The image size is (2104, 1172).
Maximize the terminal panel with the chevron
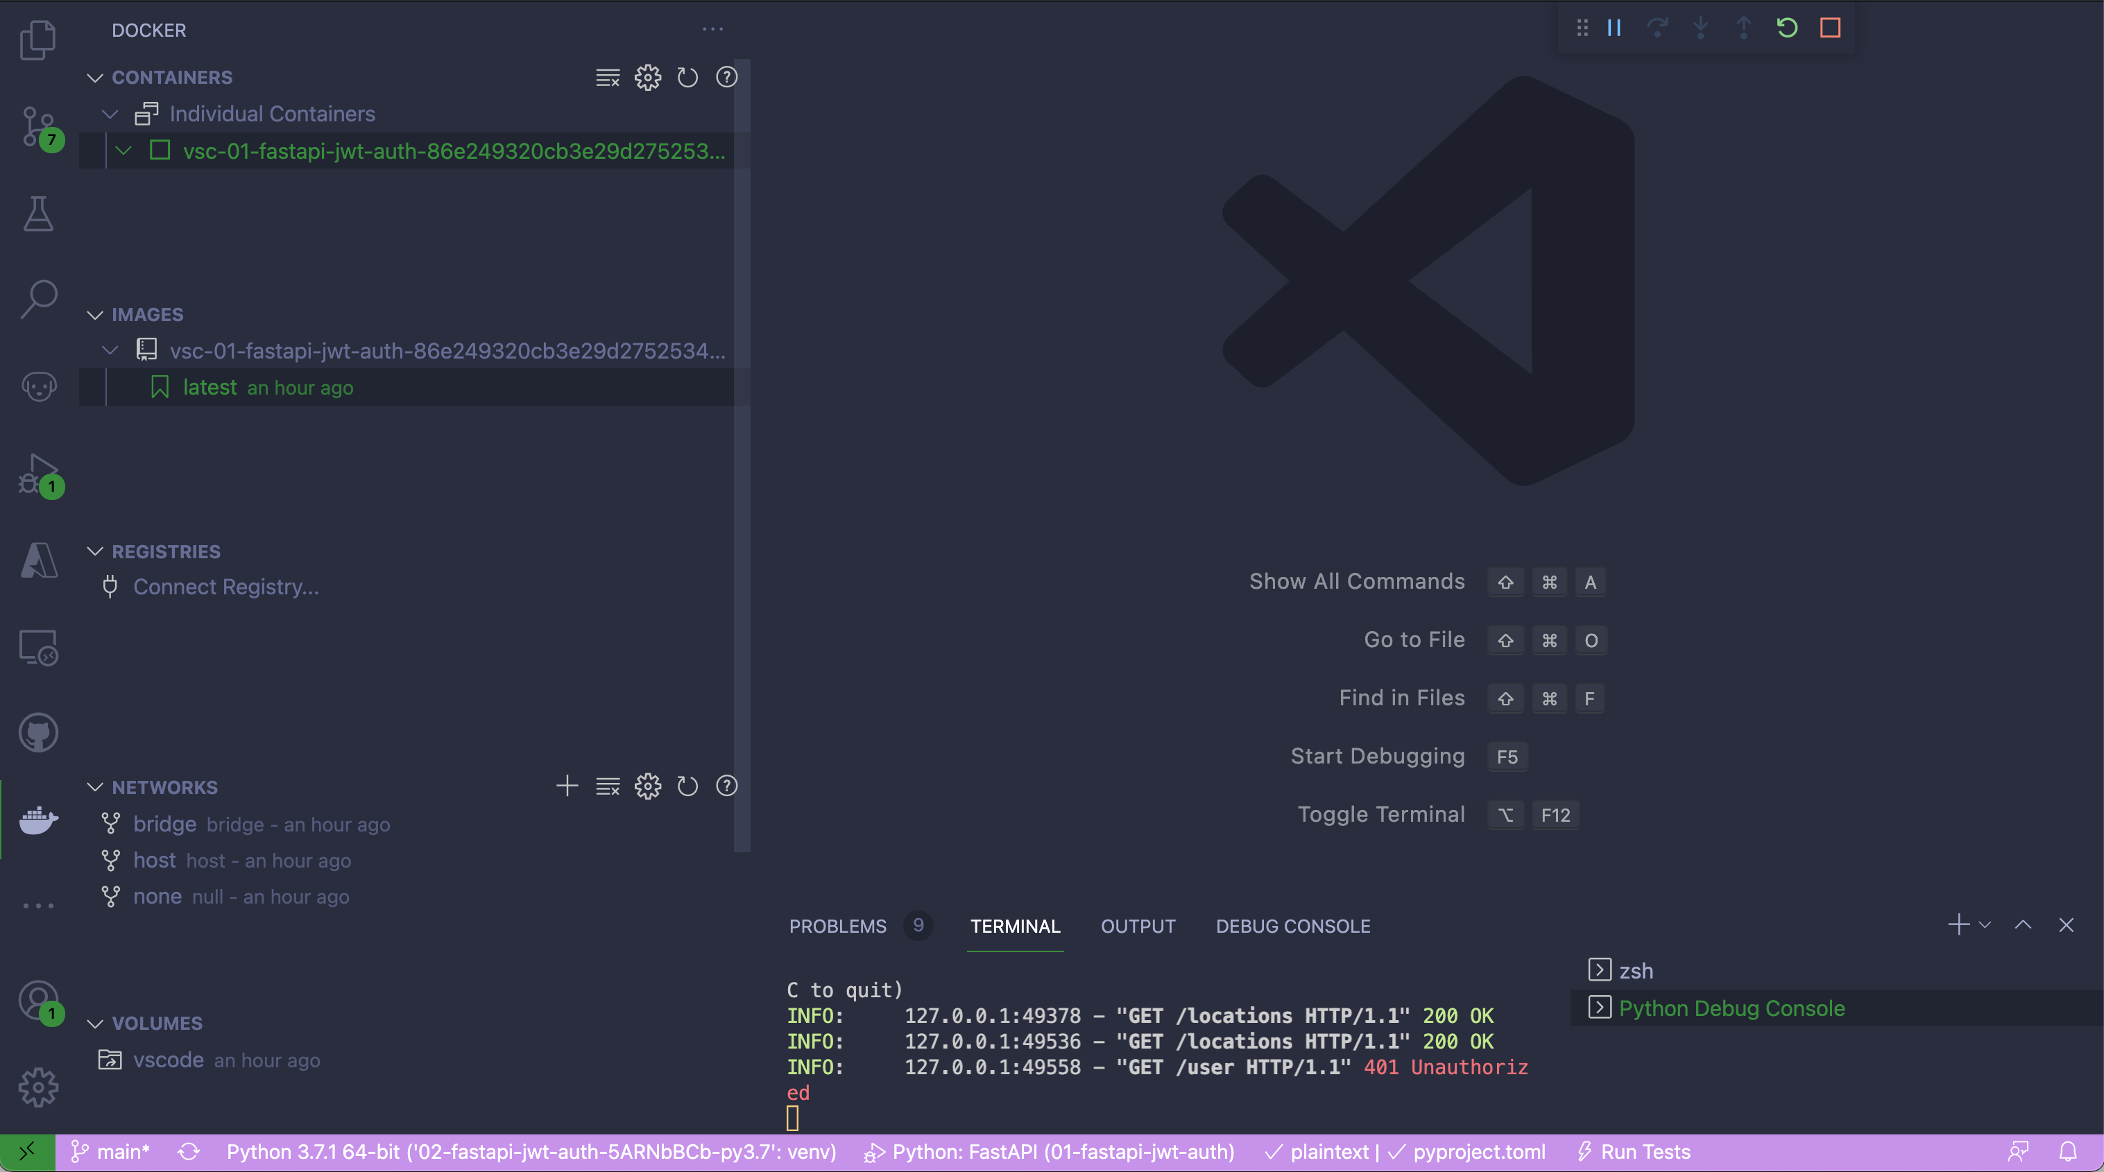(2024, 925)
